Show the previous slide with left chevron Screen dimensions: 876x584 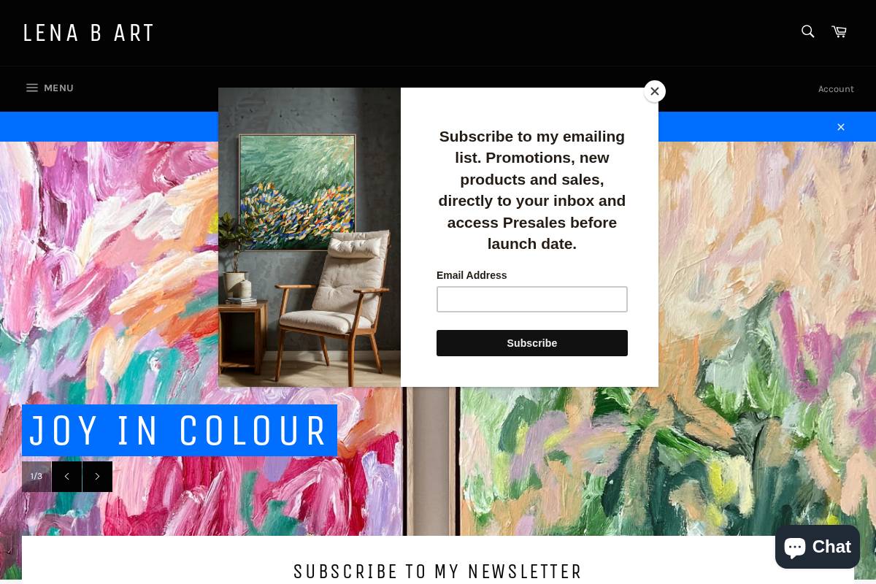click(66, 477)
